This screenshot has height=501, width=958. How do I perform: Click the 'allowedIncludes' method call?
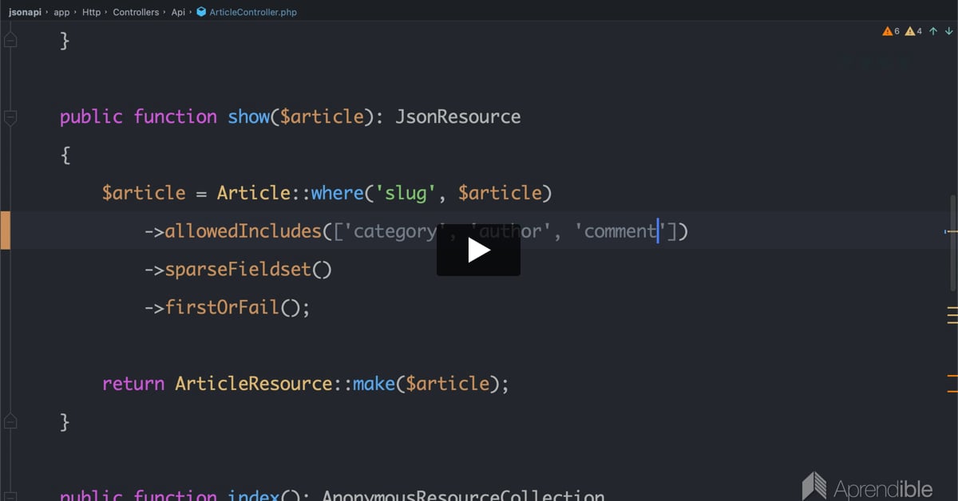point(243,231)
